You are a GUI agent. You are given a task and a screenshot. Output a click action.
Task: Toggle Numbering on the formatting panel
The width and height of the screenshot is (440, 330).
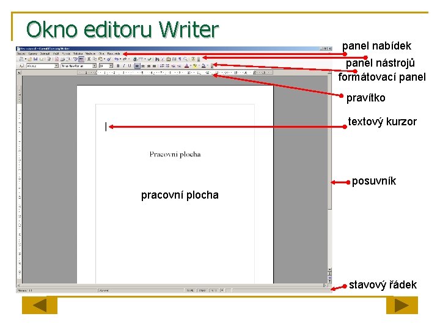[161, 66]
